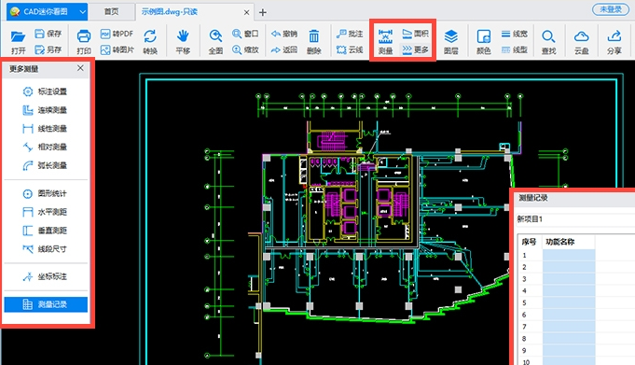This screenshot has height=365, width=635.
Task: Select row 1 function name cell
Action: pyautogui.click(x=569, y=255)
